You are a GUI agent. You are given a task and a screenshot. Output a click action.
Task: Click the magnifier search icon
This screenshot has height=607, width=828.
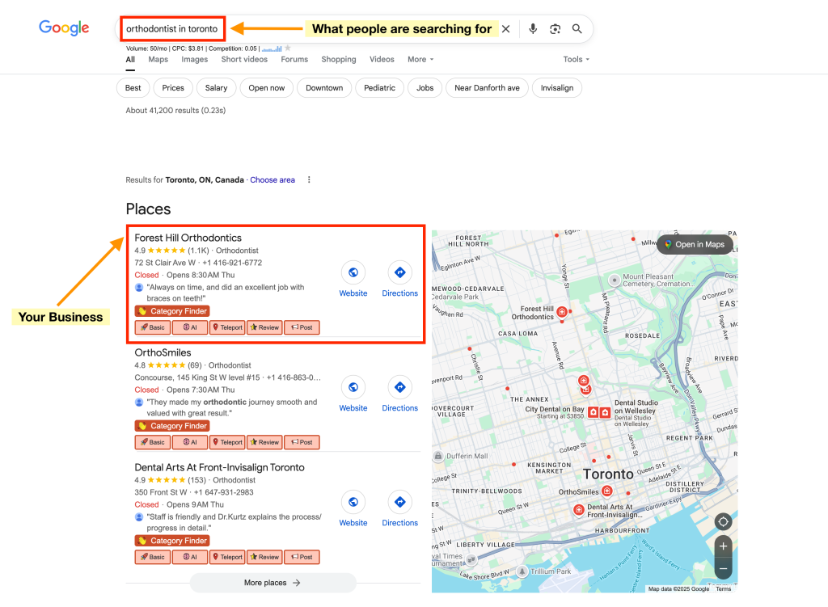(577, 29)
